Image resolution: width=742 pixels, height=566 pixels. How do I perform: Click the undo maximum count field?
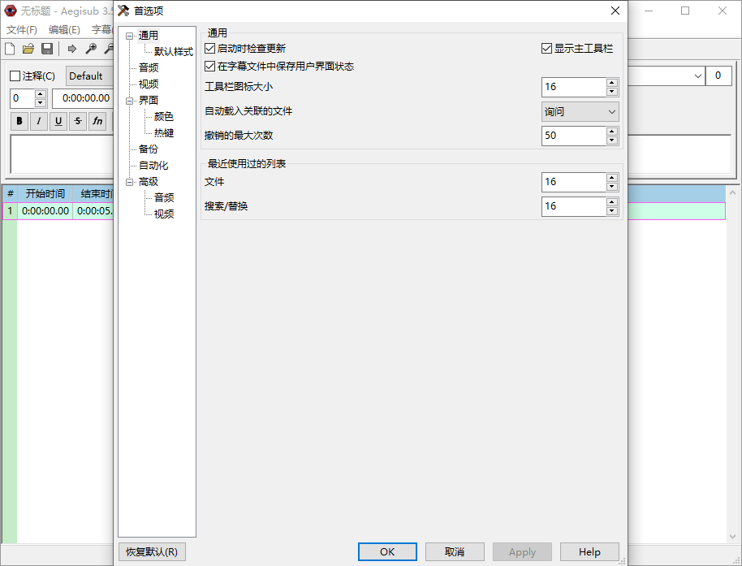click(573, 136)
